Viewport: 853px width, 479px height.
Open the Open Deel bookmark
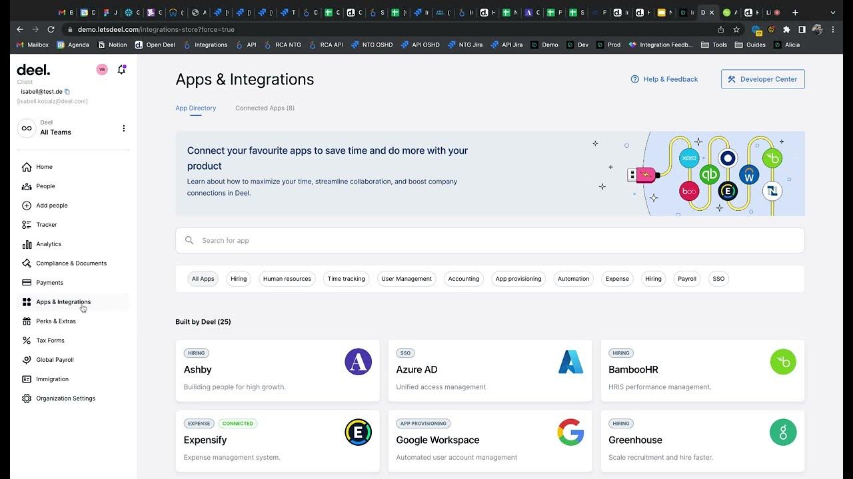[x=155, y=45]
